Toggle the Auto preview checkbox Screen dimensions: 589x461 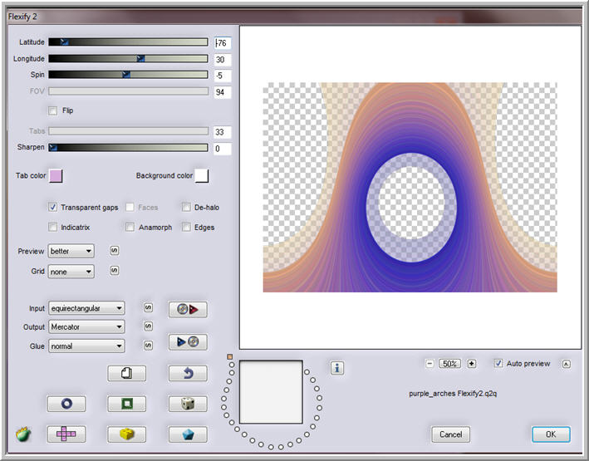point(498,363)
